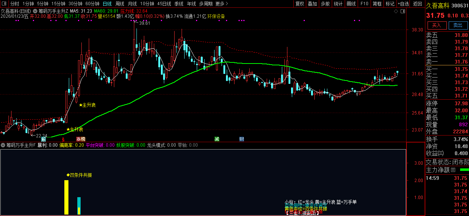
Task: Click the blue 卖出 sell button
Action: coord(458,25)
